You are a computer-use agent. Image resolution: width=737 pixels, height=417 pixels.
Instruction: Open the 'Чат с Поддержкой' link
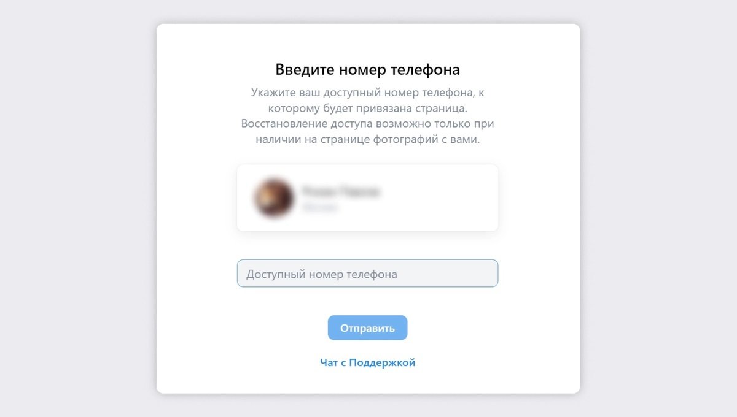(x=367, y=362)
